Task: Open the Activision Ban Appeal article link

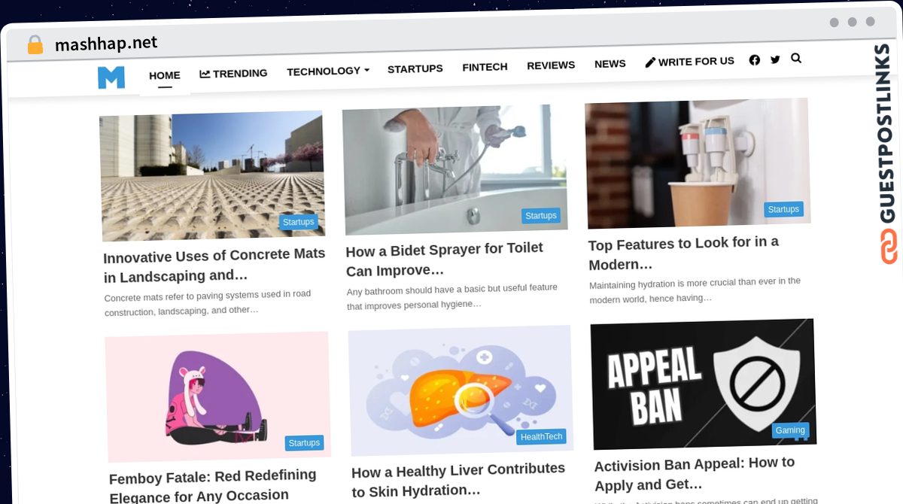Action: 694,473
